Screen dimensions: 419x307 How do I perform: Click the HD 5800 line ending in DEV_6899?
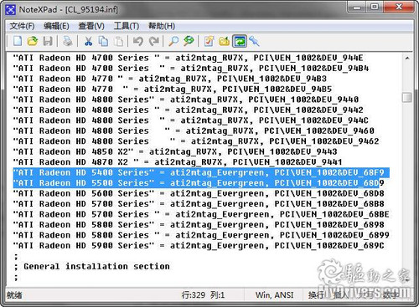click(x=201, y=235)
